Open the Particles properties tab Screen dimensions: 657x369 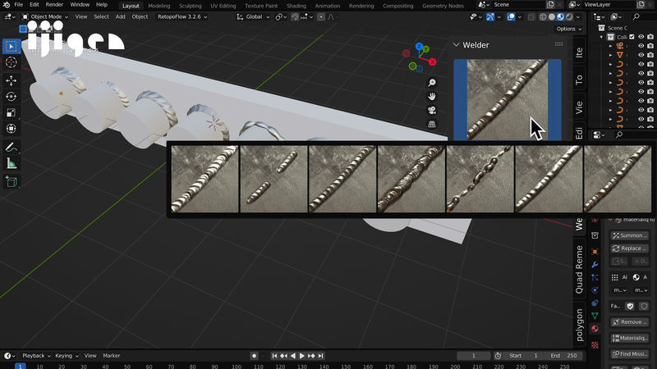coord(595,277)
